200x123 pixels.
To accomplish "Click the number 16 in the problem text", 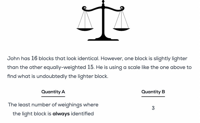I will tap(34, 58).
